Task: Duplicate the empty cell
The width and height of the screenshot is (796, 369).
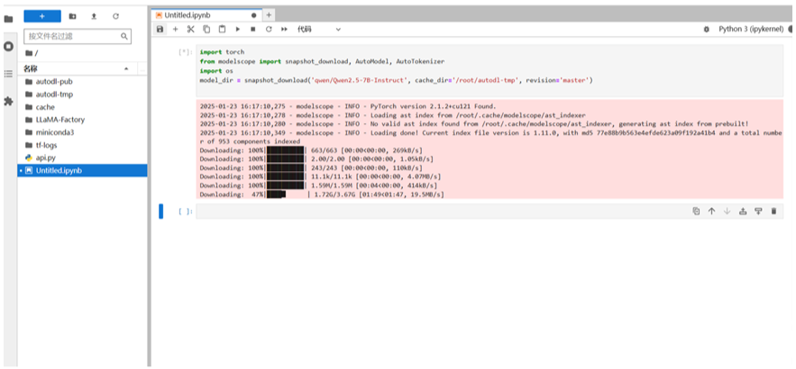Action: [697, 211]
